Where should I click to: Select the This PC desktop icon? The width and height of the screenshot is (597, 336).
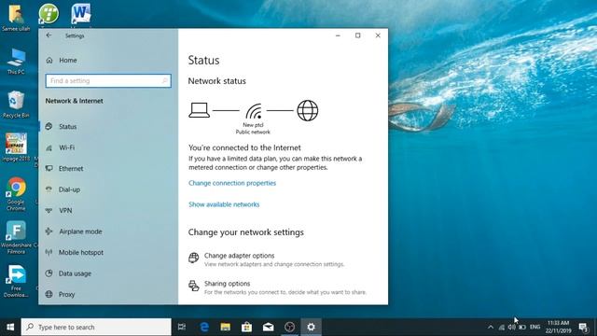click(x=16, y=61)
